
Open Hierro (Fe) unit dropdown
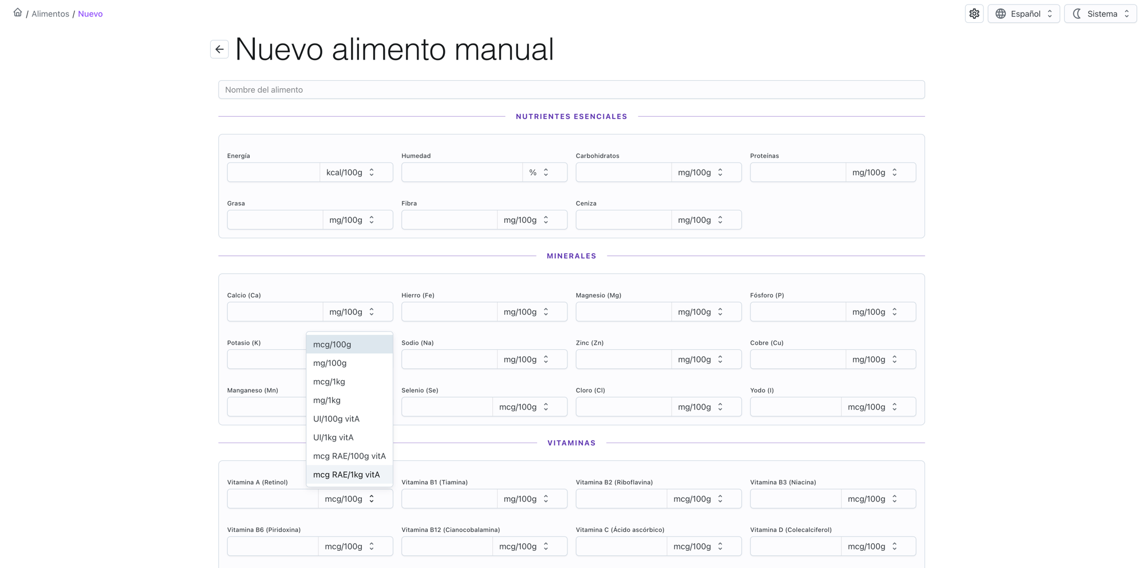tap(532, 312)
